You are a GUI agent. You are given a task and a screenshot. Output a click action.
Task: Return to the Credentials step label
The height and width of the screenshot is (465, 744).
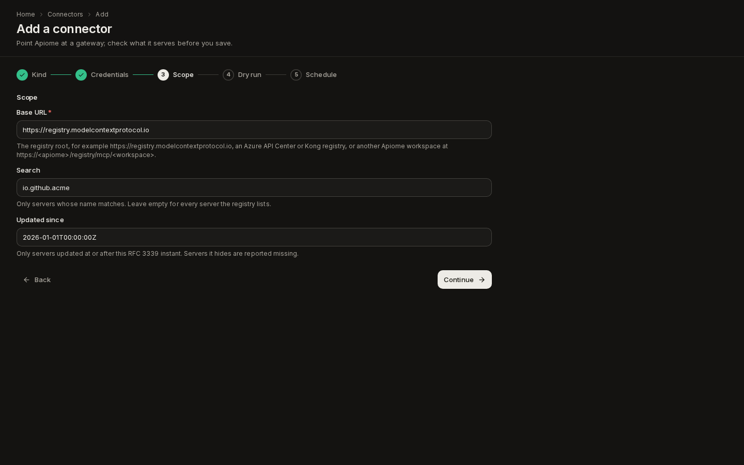coord(110,75)
